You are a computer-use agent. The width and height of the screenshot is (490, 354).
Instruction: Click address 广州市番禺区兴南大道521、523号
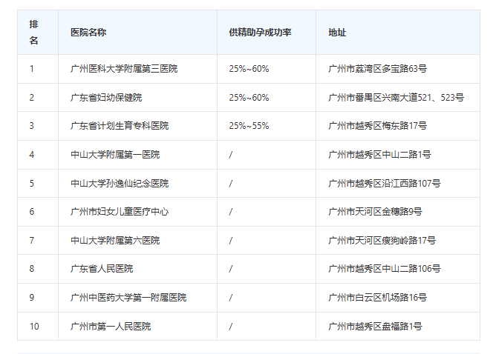click(x=396, y=98)
